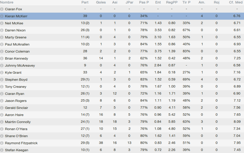Open info icon for Kyle Grant
The width and height of the screenshot is (244, 153).
[2, 73]
